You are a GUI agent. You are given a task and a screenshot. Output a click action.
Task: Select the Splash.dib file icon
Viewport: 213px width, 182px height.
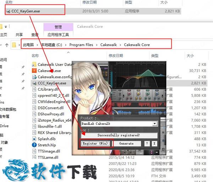[x=34, y=139]
